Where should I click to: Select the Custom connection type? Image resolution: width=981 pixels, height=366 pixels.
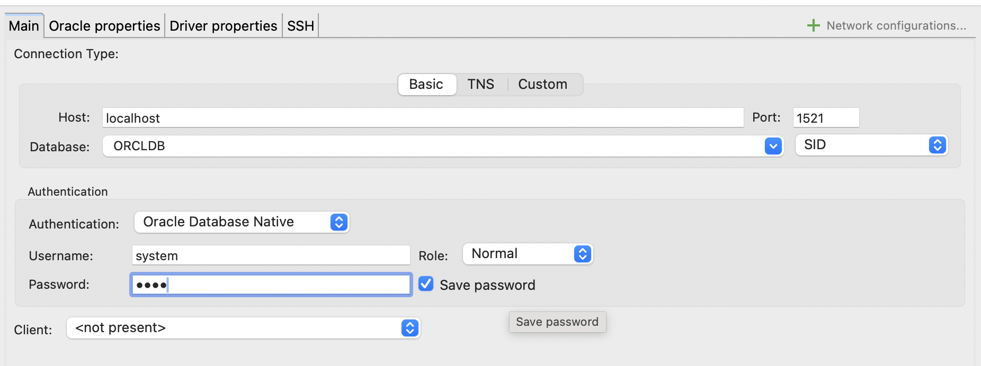543,85
